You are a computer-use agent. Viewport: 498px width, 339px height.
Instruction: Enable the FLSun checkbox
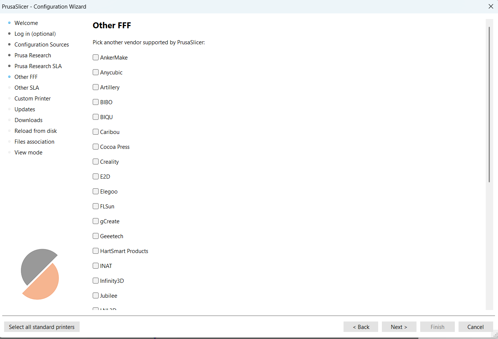[x=96, y=207]
